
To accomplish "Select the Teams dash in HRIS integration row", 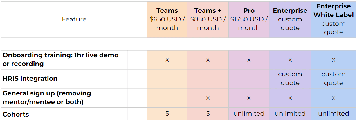I will 167,79.
